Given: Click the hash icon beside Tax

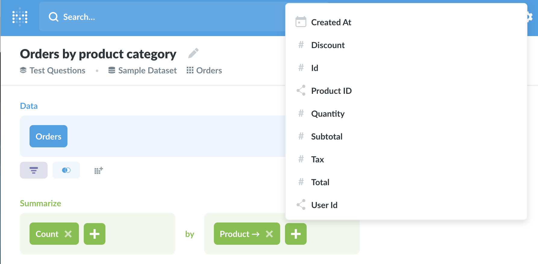Looking at the screenshot, I should pyautogui.click(x=301, y=159).
